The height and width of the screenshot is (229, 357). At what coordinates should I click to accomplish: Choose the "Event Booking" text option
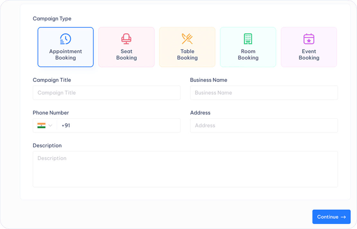click(x=309, y=55)
